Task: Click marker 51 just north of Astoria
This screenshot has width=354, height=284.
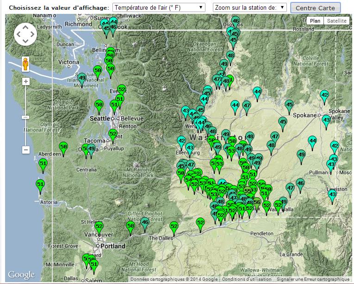Action: [40, 184]
